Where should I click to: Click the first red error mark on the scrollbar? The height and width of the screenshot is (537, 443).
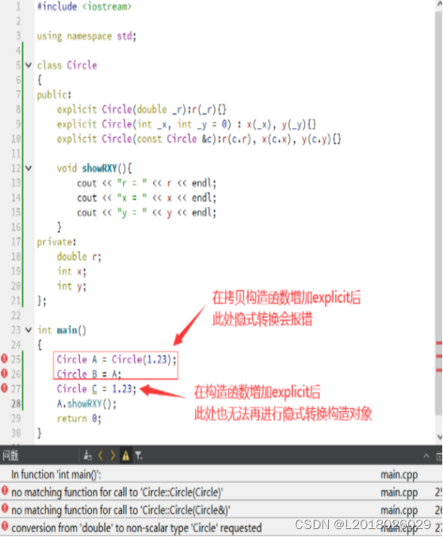point(439,343)
